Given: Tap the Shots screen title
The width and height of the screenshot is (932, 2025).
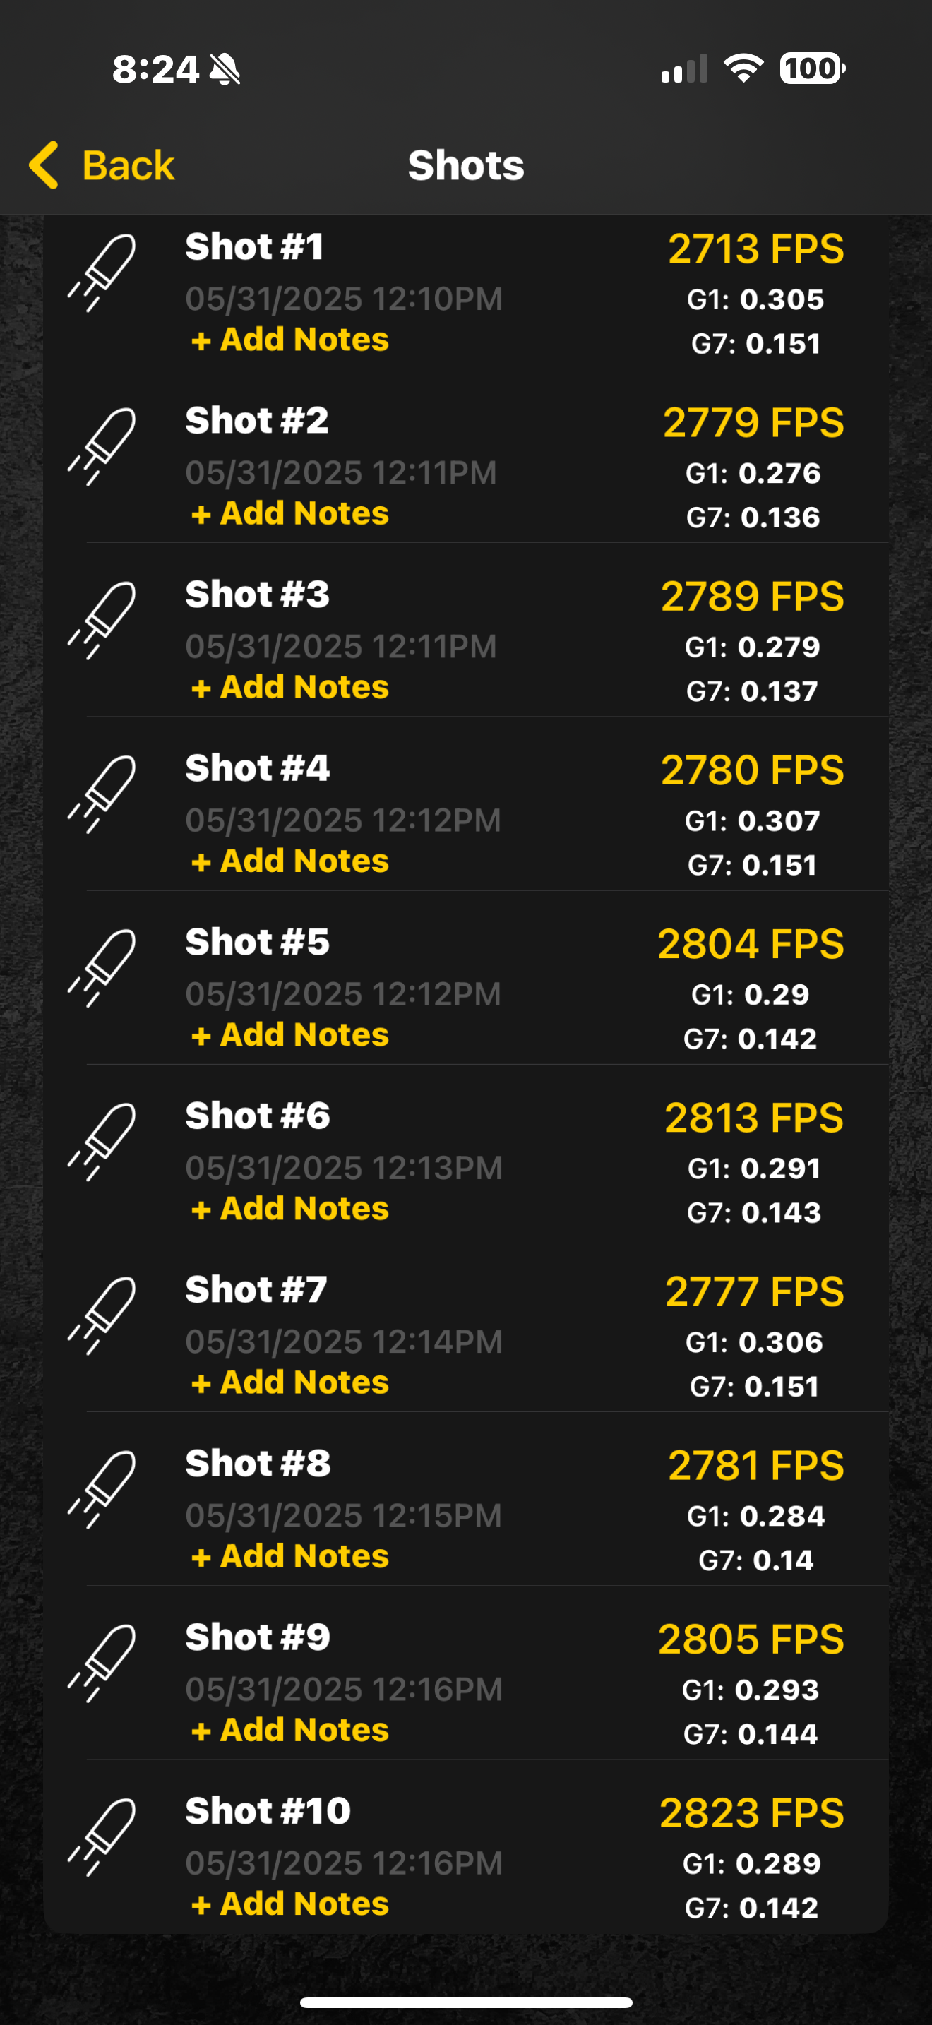Looking at the screenshot, I should point(466,165).
